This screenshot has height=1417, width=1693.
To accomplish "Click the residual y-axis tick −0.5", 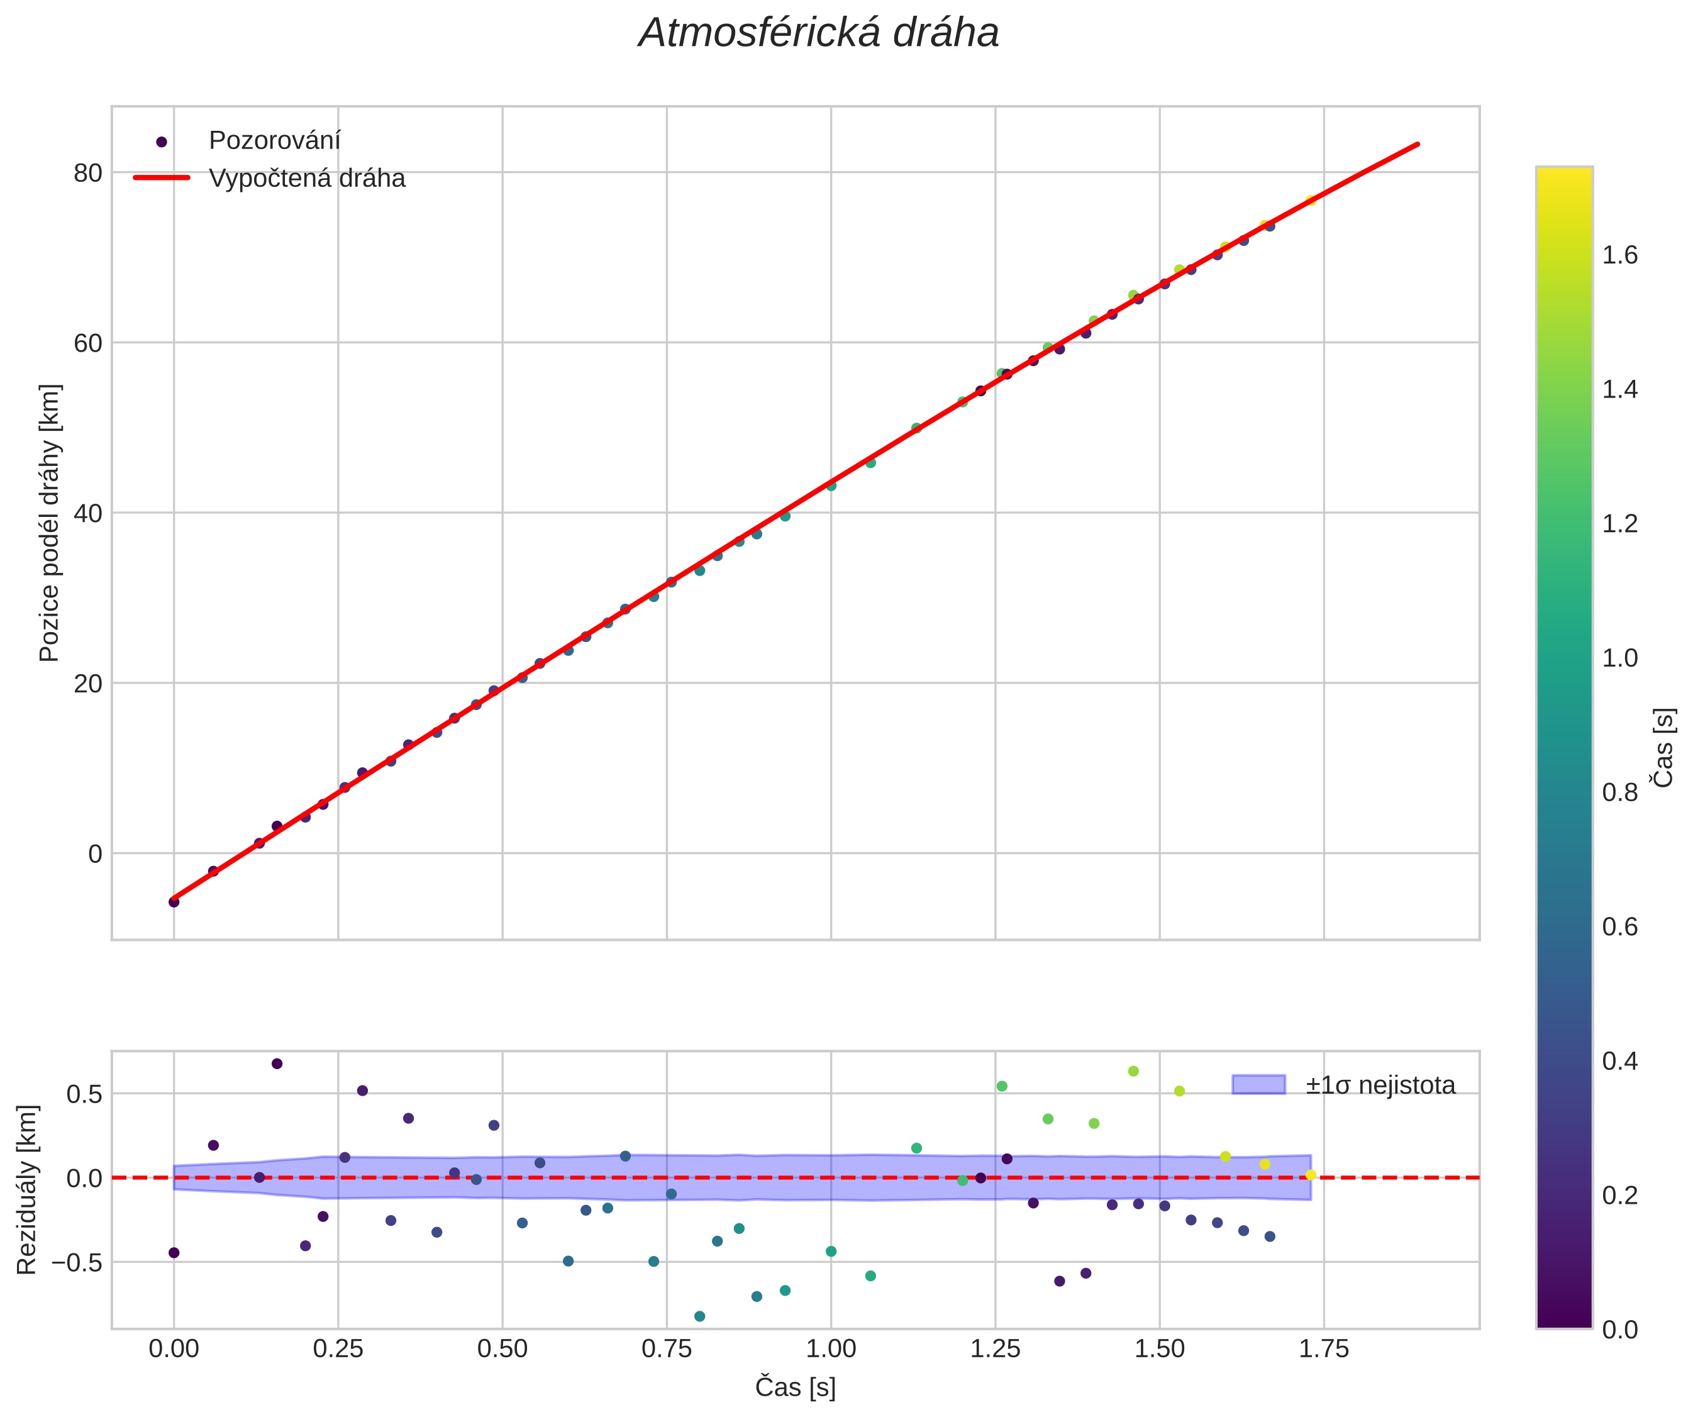I will [x=77, y=1262].
